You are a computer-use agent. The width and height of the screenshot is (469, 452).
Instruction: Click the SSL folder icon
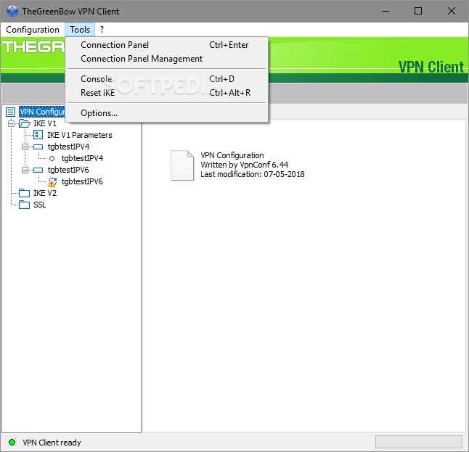click(x=24, y=205)
